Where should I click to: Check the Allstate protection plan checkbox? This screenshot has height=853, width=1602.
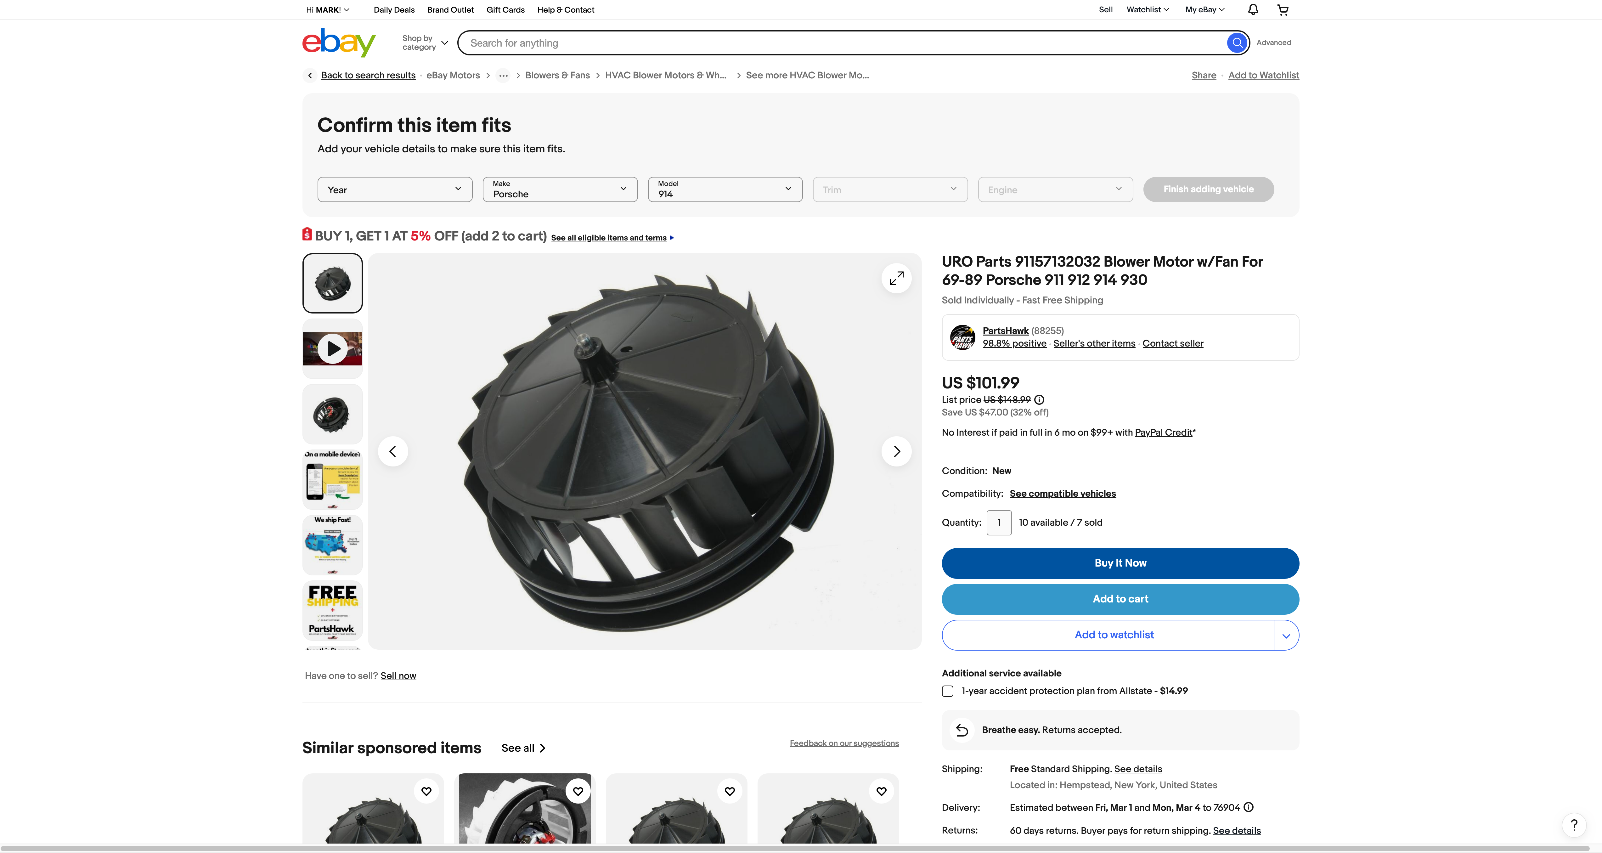[948, 691]
